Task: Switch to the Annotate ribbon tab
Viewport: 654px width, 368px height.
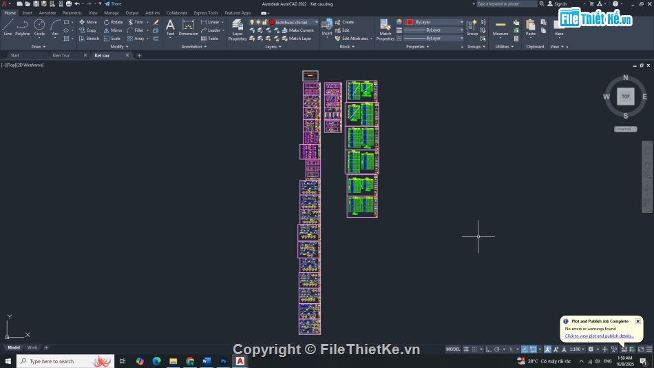Action: [48, 12]
